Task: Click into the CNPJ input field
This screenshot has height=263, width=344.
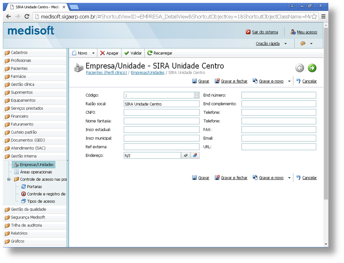Action: coord(161,112)
